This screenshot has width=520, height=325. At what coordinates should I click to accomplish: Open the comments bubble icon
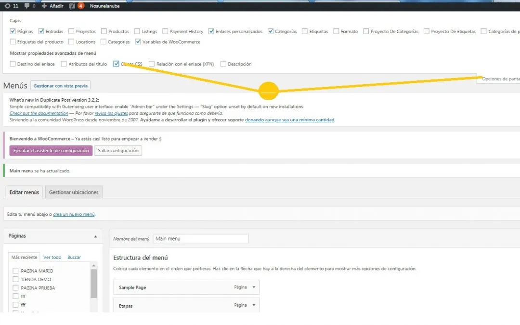tap(27, 6)
